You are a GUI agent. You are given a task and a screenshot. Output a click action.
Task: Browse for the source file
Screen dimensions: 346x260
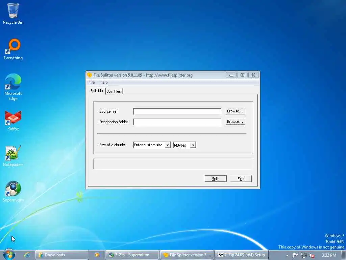click(235, 111)
